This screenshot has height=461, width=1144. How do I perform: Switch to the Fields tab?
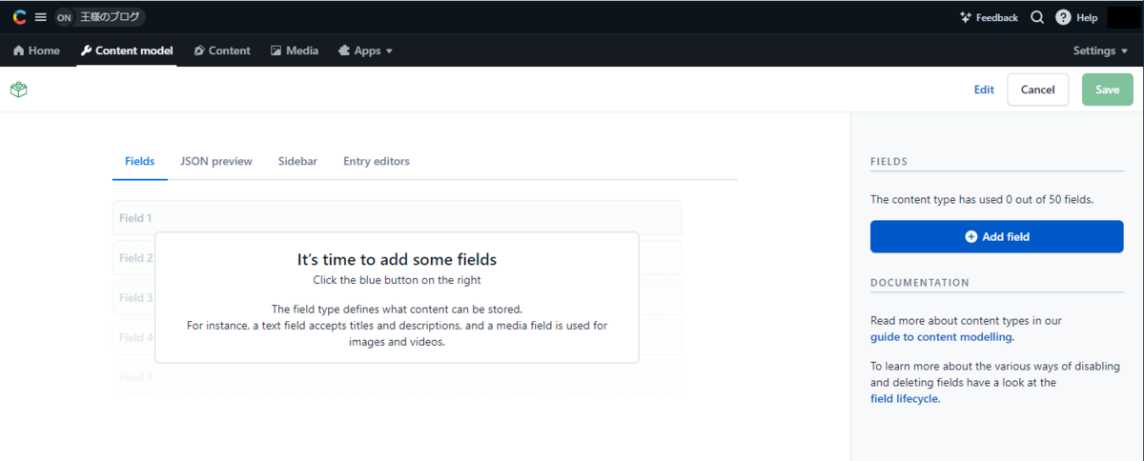coord(140,161)
